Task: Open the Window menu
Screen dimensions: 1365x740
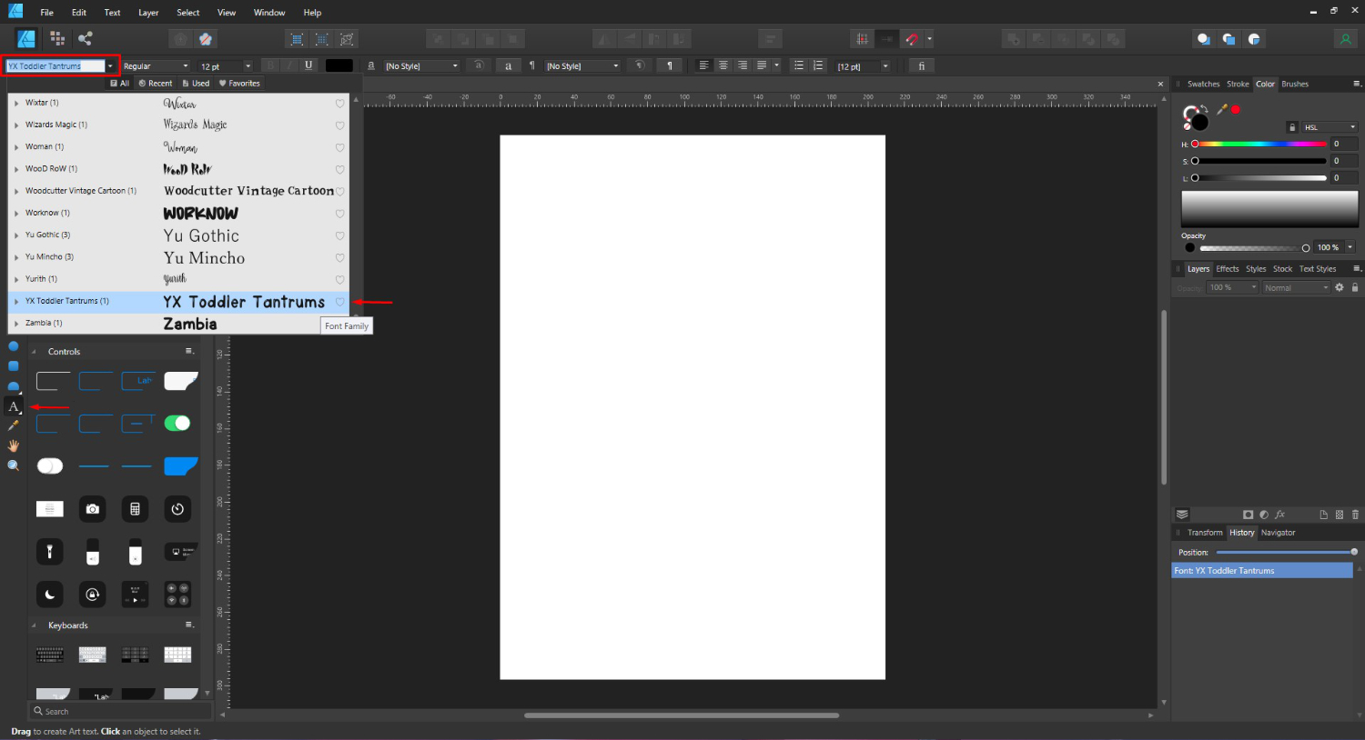Action: (x=269, y=13)
